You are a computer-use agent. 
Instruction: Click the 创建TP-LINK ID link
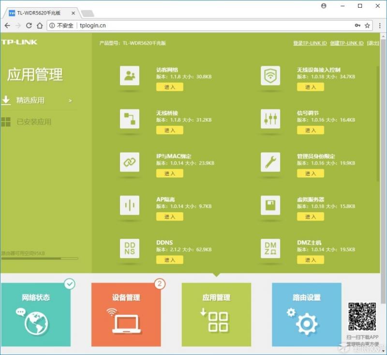click(x=347, y=43)
